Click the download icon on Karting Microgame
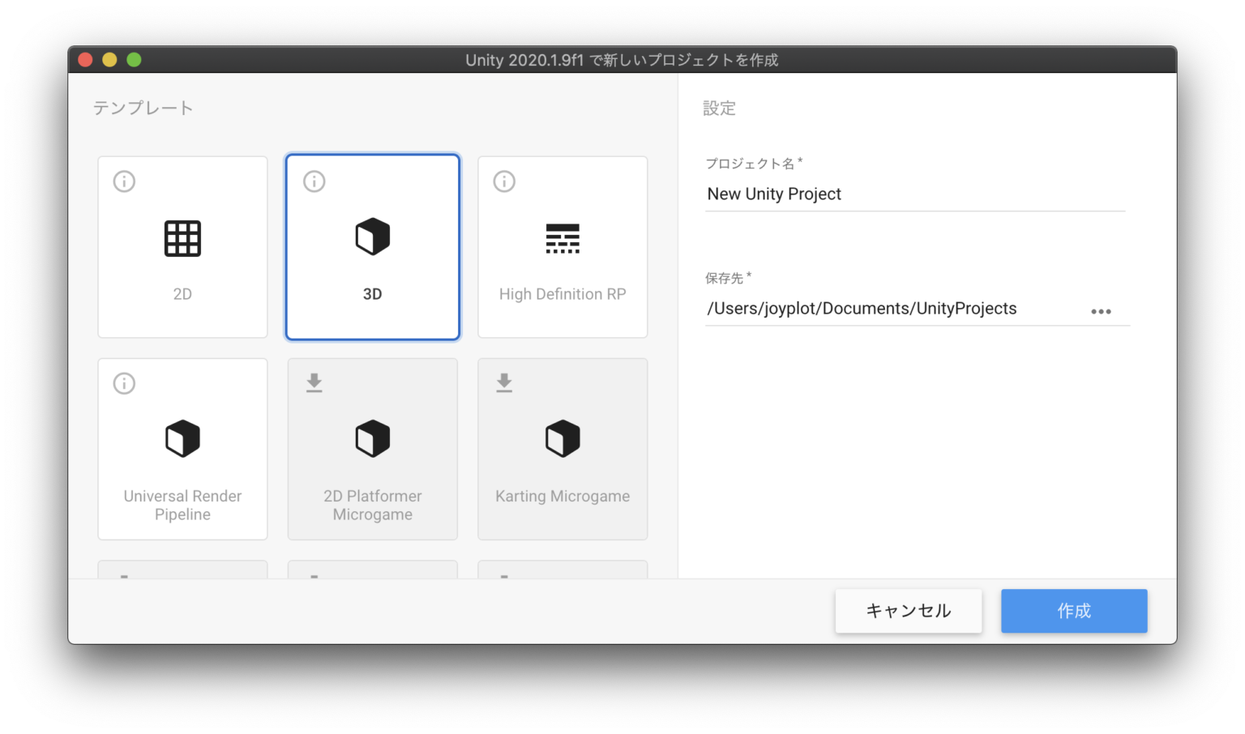Viewport: 1245px width, 734px height. point(504,382)
